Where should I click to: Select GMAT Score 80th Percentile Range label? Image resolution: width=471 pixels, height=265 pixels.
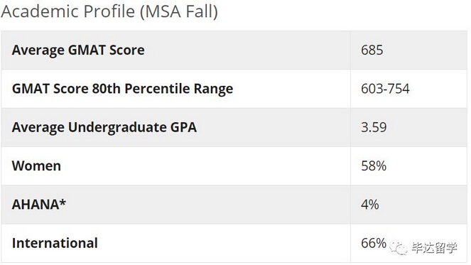(x=123, y=89)
